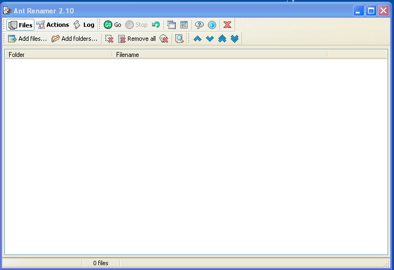Move selected file to top
394x270 pixels.
[222, 39]
